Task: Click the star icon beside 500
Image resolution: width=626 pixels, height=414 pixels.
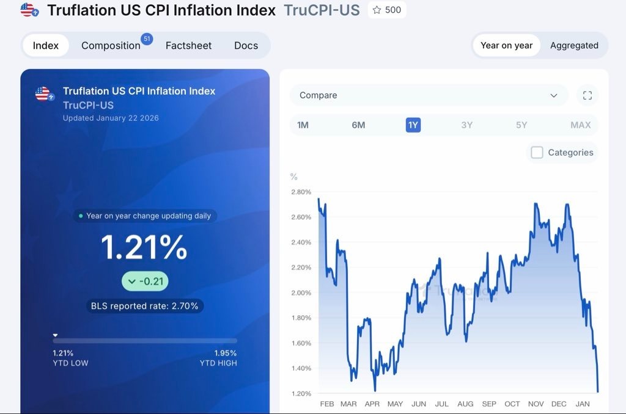Action: [377, 10]
